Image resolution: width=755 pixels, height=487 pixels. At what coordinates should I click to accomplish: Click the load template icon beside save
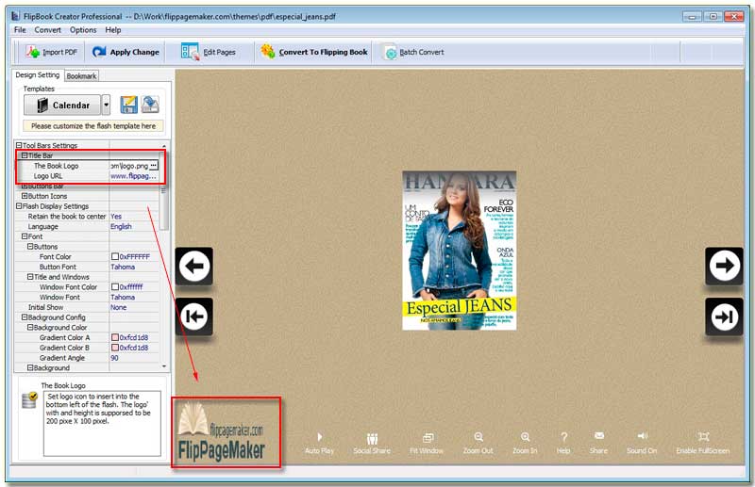point(150,105)
